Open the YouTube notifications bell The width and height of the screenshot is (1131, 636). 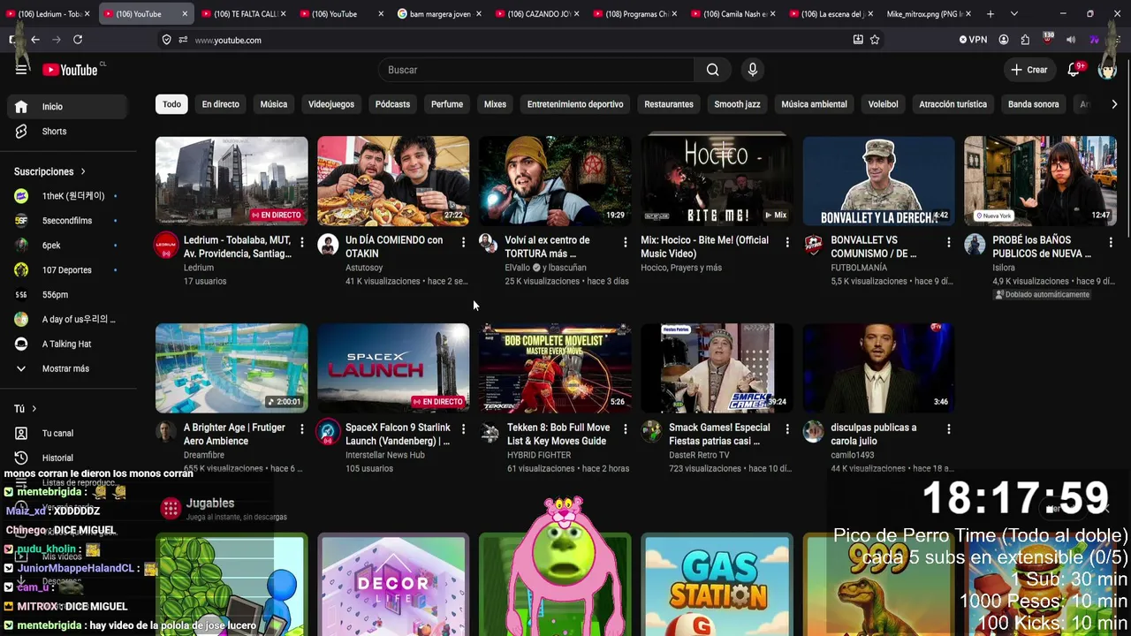coord(1074,70)
